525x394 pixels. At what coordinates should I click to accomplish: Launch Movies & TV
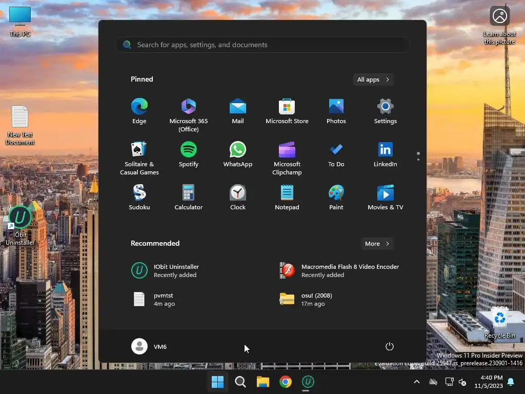point(386,198)
